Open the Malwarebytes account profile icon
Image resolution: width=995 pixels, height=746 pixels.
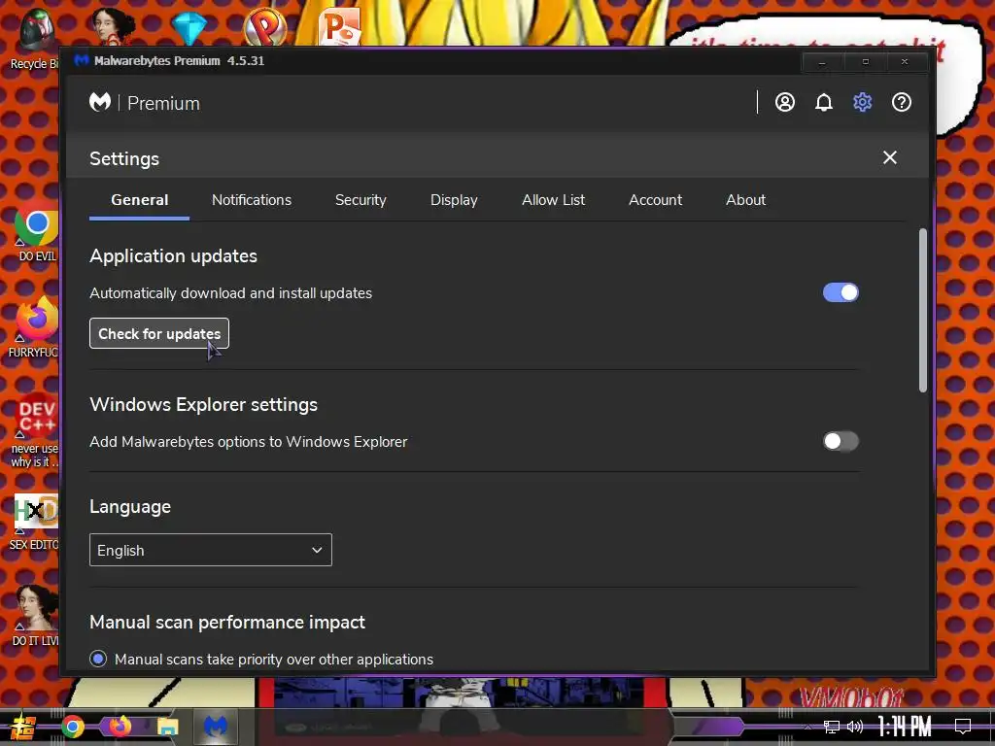(x=785, y=102)
